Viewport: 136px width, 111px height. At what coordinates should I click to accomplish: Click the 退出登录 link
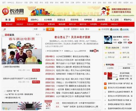(125, 47)
